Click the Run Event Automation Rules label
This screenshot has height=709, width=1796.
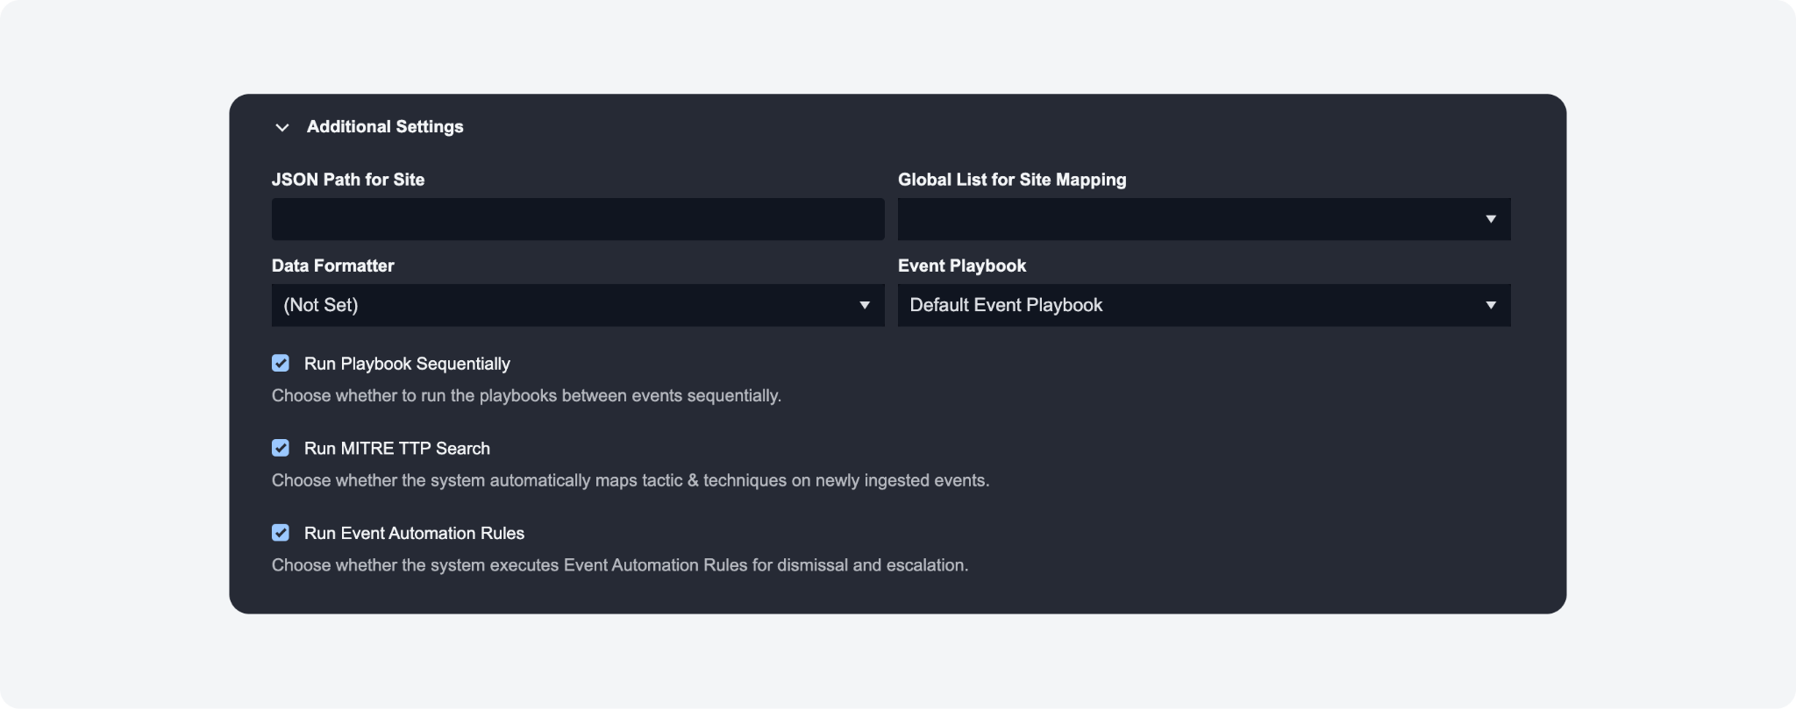pyautogui.click(x=414, y=534)
